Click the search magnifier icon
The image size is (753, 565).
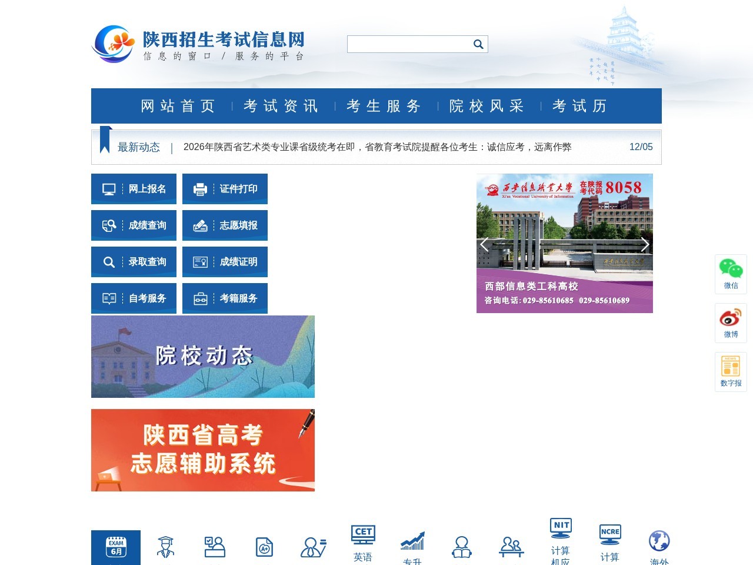(478, 44)
